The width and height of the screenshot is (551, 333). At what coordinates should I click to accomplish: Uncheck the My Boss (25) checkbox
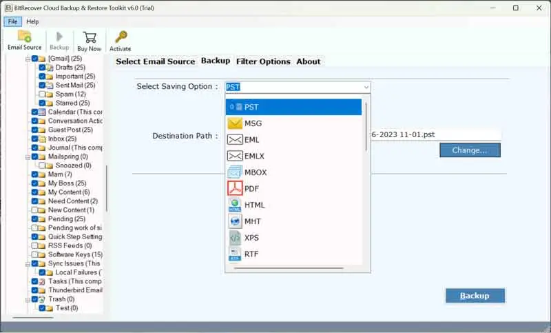(x=34, y=183)
